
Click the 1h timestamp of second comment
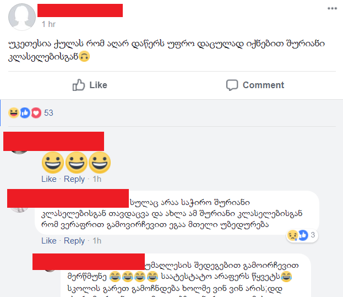97,241
